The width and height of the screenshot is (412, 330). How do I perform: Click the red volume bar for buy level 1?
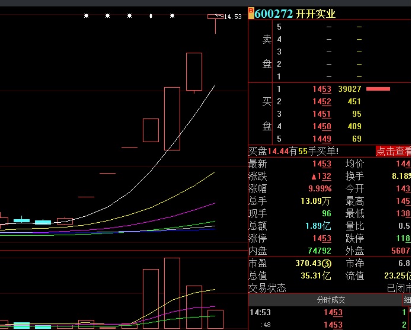pyautogui.click(x=378, y=89)
